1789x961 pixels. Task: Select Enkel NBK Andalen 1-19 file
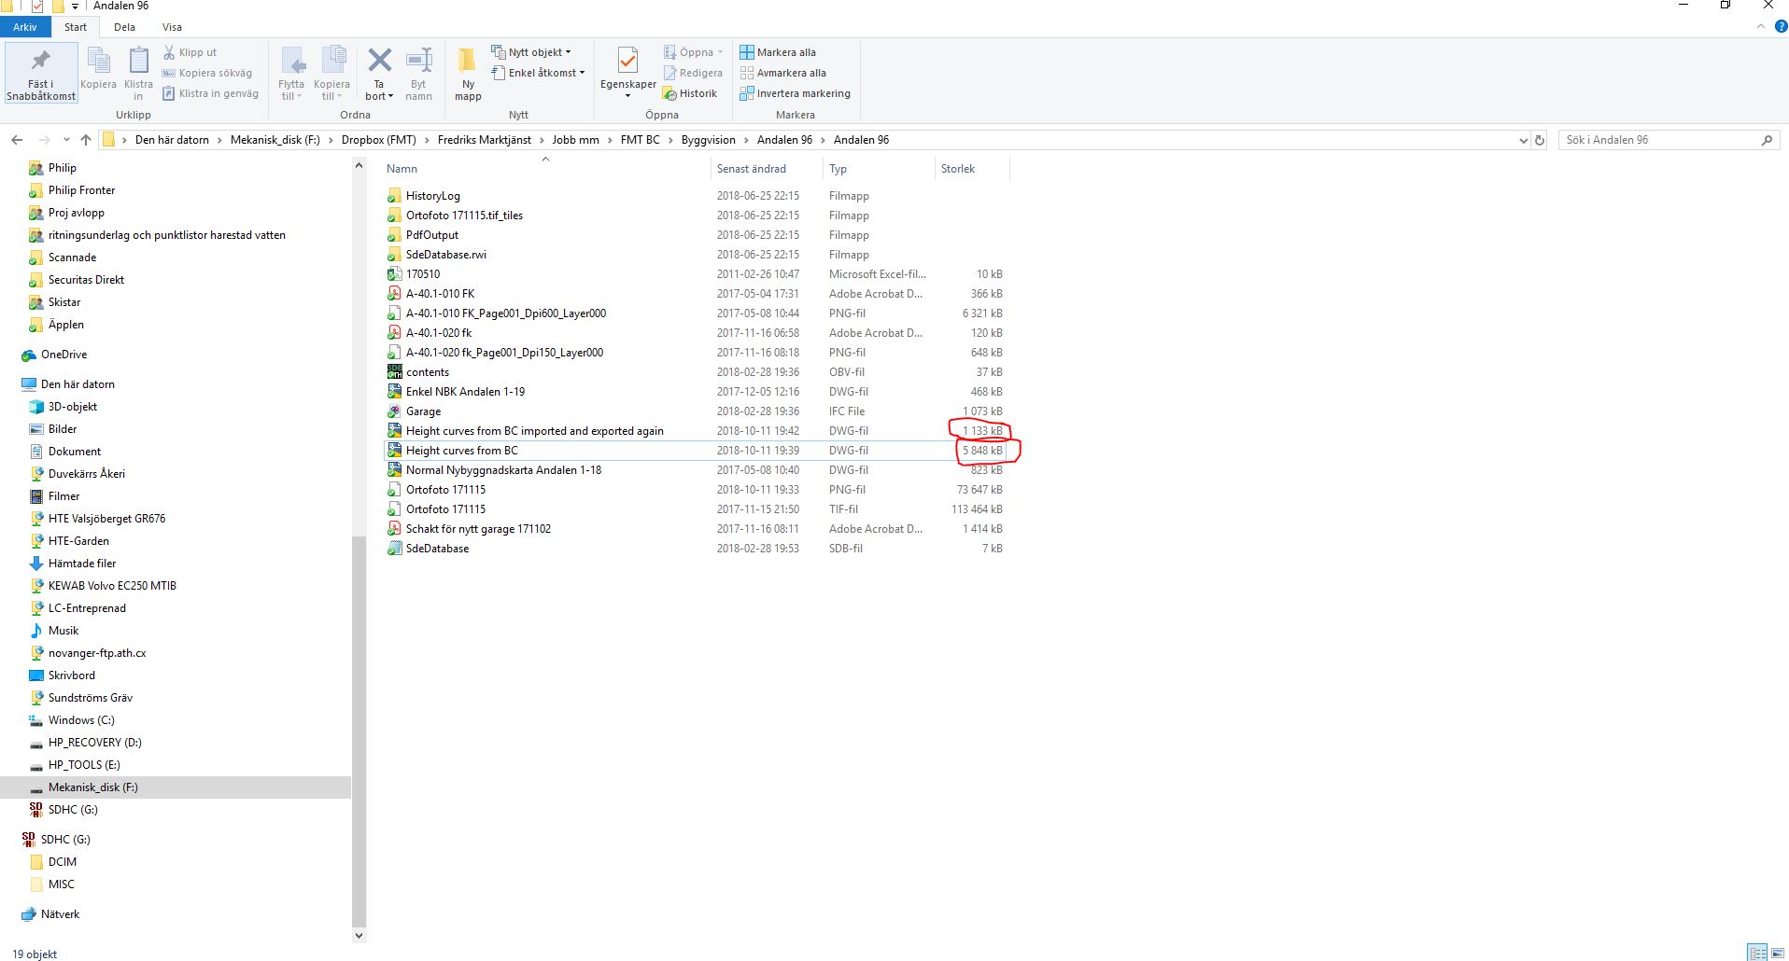point(695,392)
